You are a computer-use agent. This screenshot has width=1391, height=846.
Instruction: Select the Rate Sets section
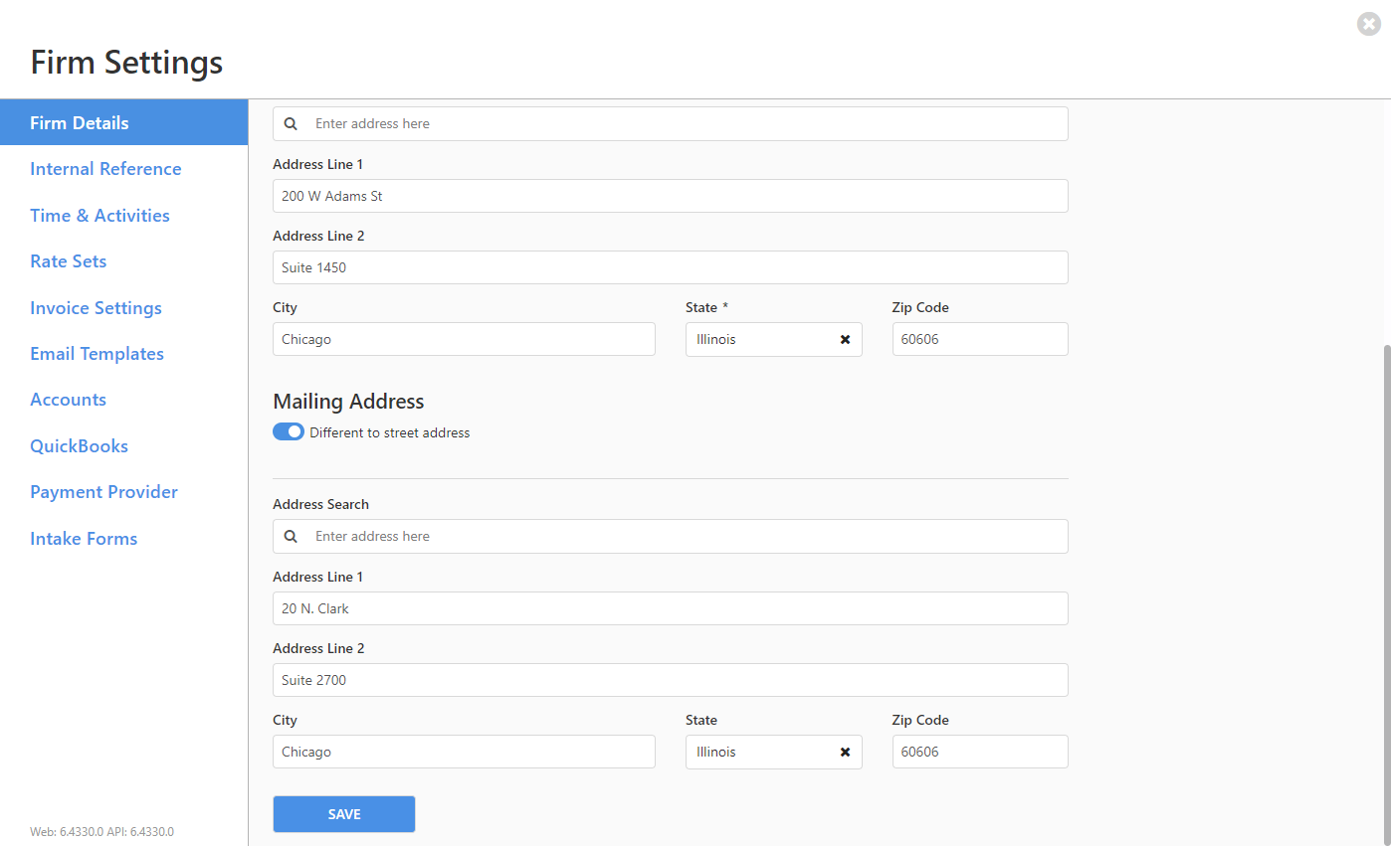pyautogui.click(x=68, y=260)
